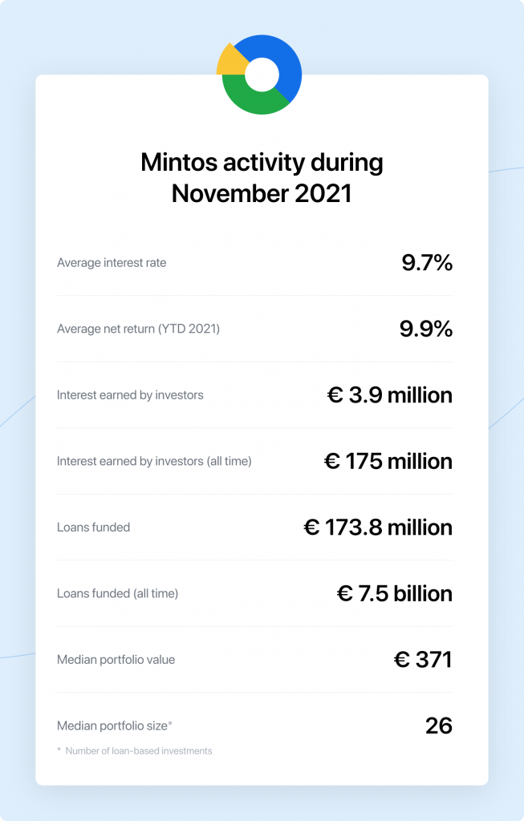Click the 9.7% interest rate value
The image size is (524, 821).
coord(427,262)
